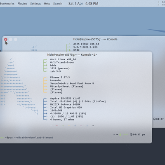This screenshot has width=165, height=165.
Task: Click the black glyph in the color row
Action: click(x=93, y=125)
